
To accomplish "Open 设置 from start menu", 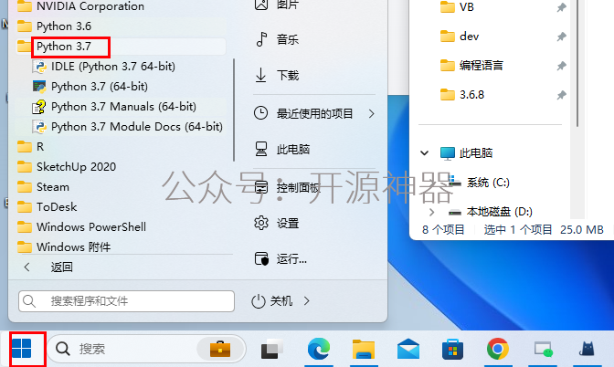I will pos(277,224).
